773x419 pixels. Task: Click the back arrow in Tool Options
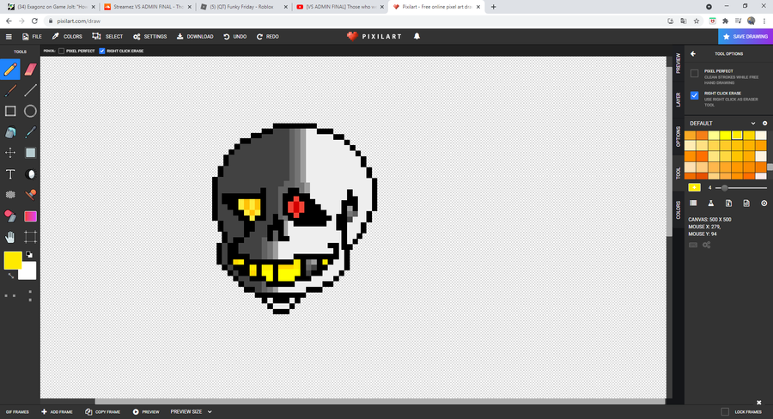point(692,54)
